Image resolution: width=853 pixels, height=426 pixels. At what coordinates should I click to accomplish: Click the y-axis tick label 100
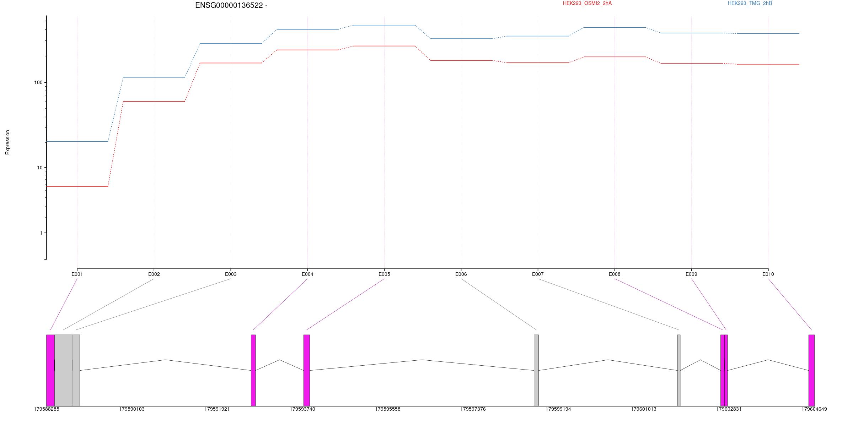pos(38,82)
